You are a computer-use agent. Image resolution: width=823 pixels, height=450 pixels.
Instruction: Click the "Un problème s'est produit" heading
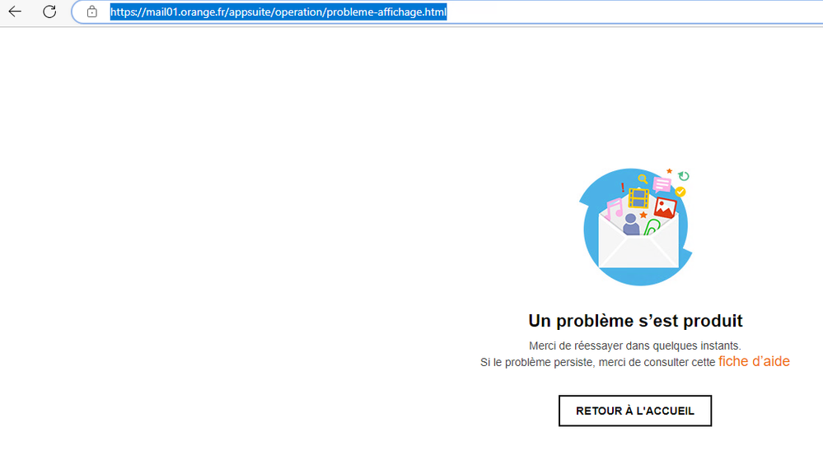click(x=635, y=321)
